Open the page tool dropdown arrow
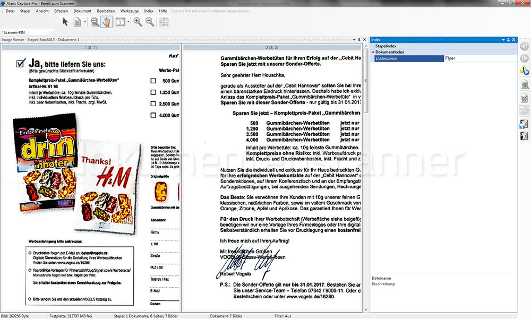The height and width of the screenshot is (319, 531). pos(85,22)
